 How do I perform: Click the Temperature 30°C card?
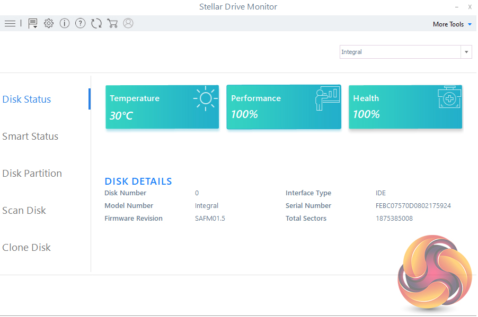(162, 107)
